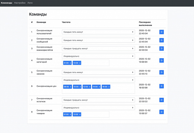This screenshot has height=133, width=194.
Task: Click the Команды page heading
Action: (38, 14)
